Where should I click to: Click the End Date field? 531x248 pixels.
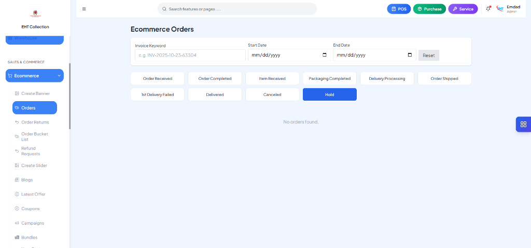pyautogui.click(x=374, y=55)
